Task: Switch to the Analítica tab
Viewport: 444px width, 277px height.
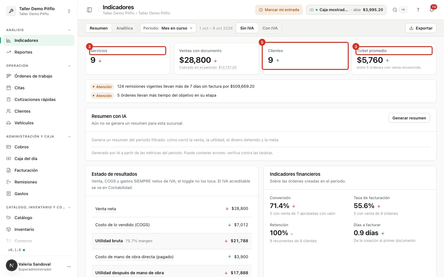Action: pos(125,28)
